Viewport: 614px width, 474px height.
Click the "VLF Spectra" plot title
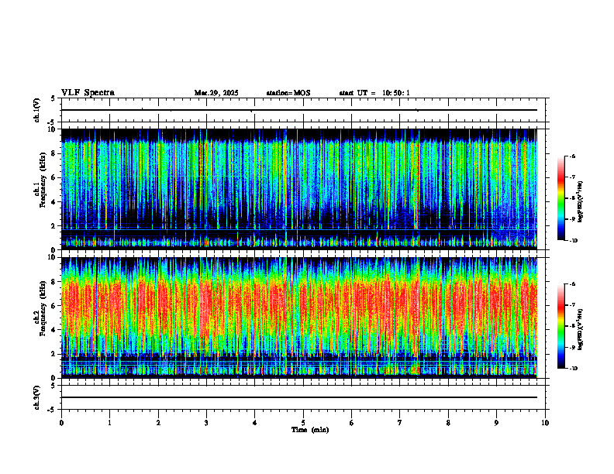[x=88, y=93]
